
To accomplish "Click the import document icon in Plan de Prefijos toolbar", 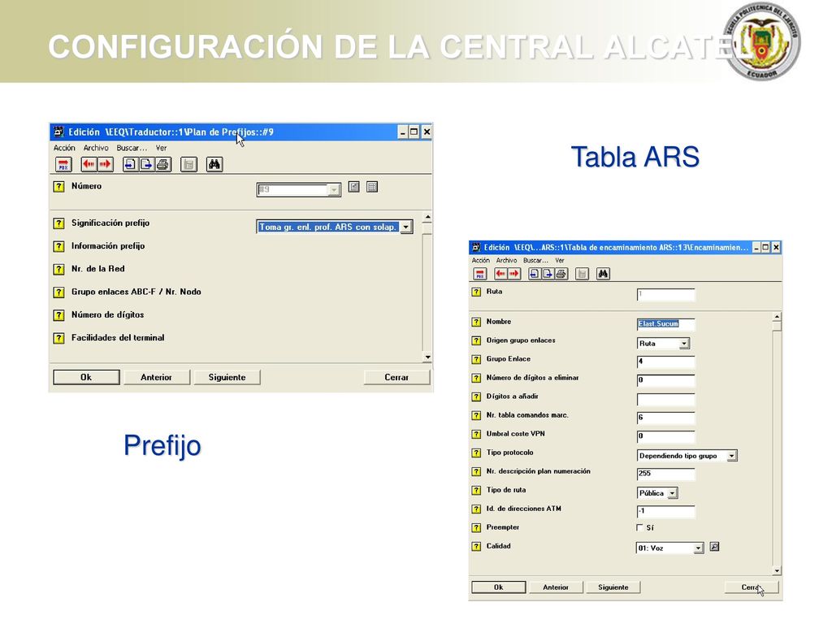I will pyautogui.click(x=130, y=164).
